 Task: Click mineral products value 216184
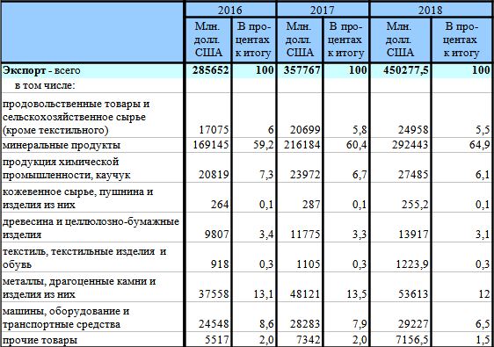[x=302, y=145]
